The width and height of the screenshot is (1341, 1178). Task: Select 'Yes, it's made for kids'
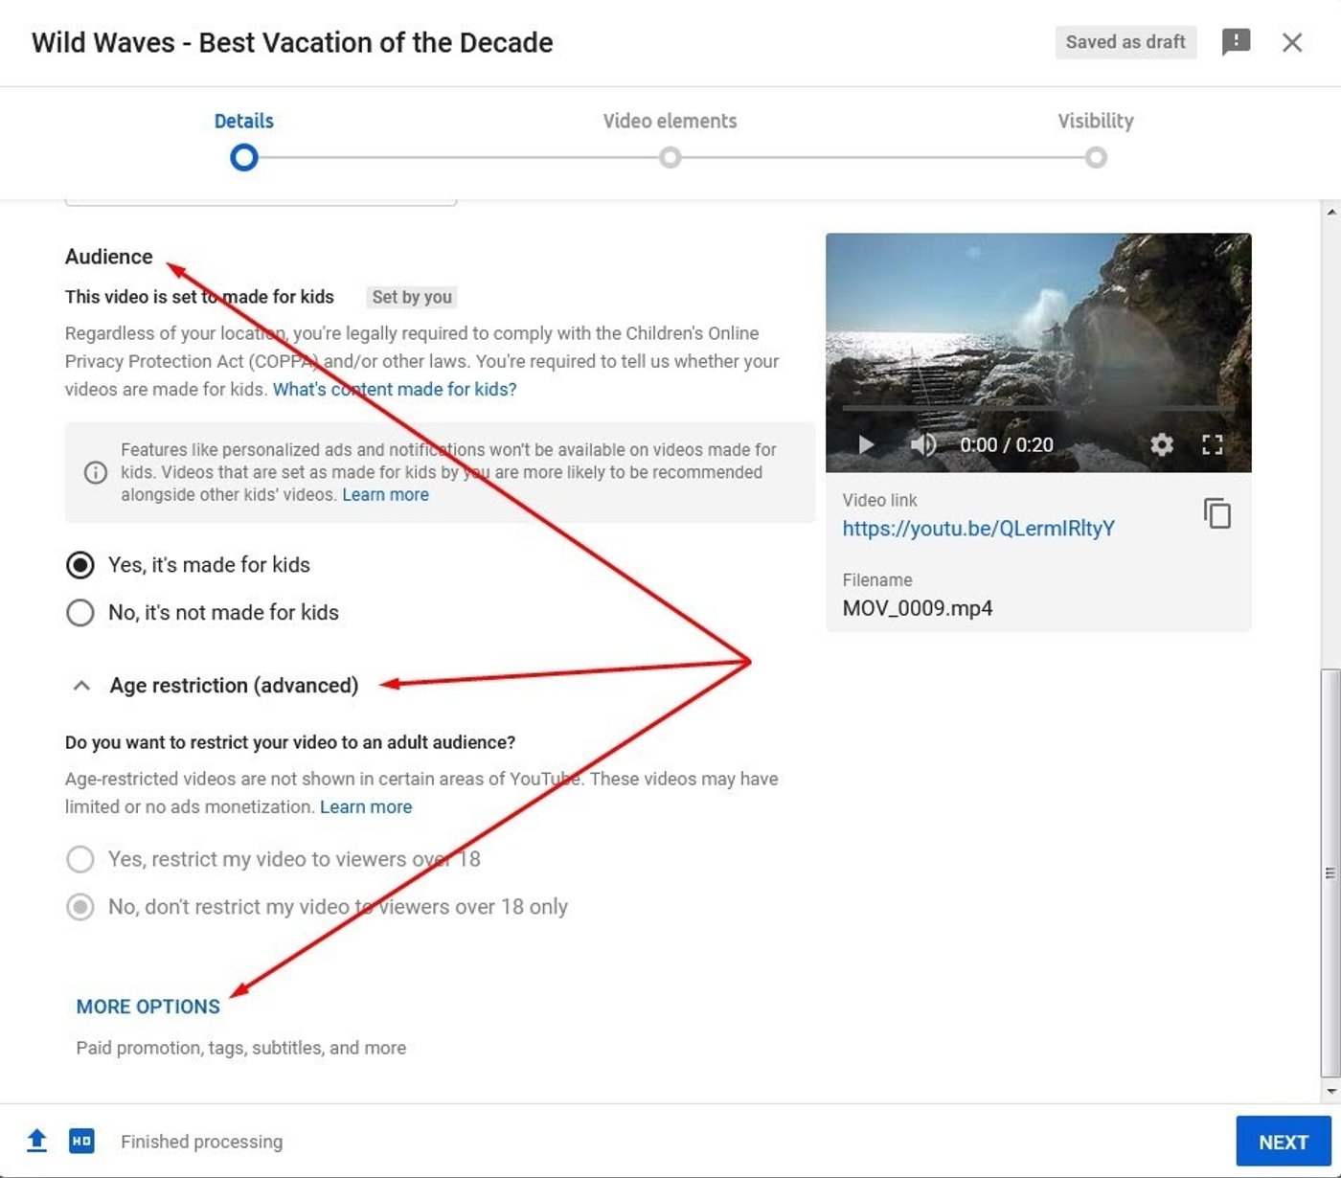pyautogui.click(x=80, y=565)
